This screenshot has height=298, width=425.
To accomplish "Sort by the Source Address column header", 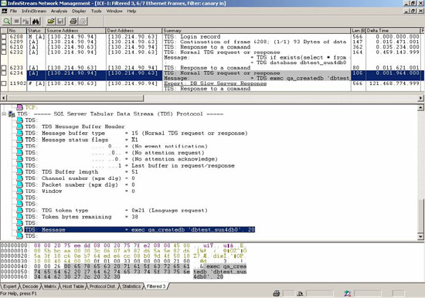I will pos(76,31).
